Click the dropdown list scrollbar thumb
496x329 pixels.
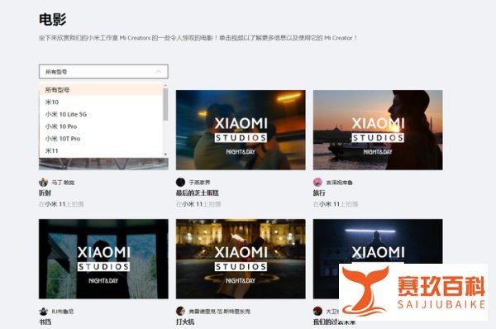click(165, 104)
